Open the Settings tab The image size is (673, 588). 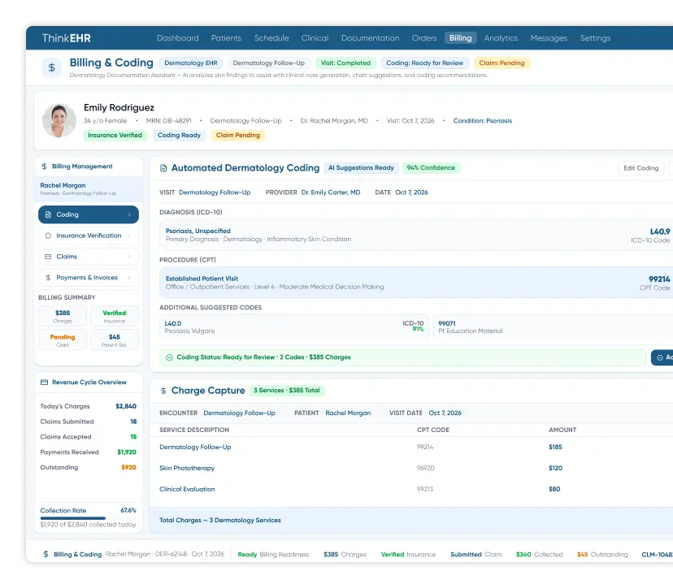tap(595, 37)
